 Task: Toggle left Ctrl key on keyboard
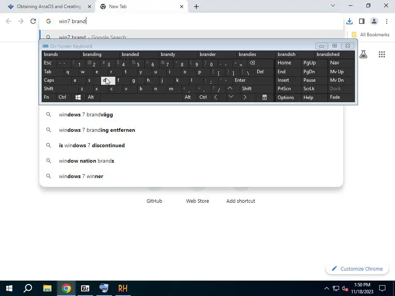[x=64, y=98]
